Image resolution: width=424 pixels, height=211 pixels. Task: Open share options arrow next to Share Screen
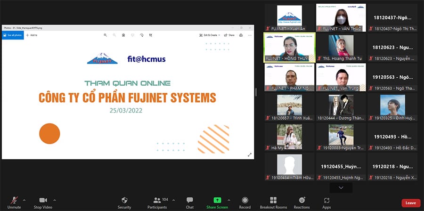point(229,200)
